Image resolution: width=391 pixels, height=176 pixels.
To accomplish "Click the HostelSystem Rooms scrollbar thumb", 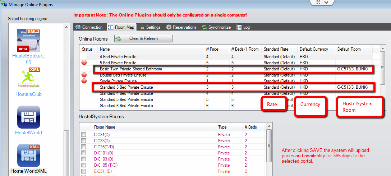I will [268, 145].
